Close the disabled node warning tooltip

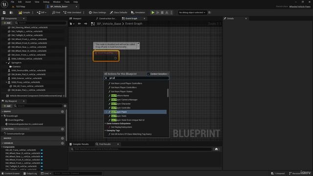click(138, 44)
